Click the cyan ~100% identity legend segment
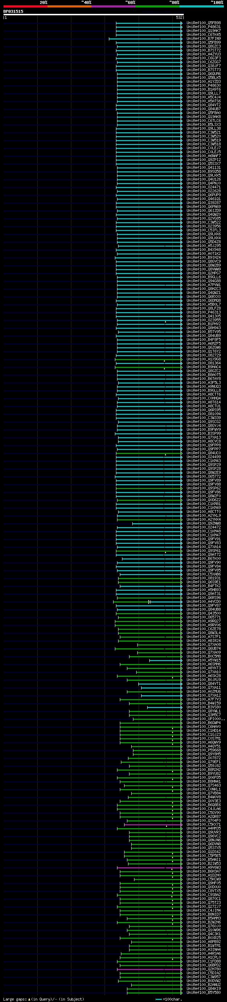The width and height of the screenshot is (227, 1002). point(201,6)
